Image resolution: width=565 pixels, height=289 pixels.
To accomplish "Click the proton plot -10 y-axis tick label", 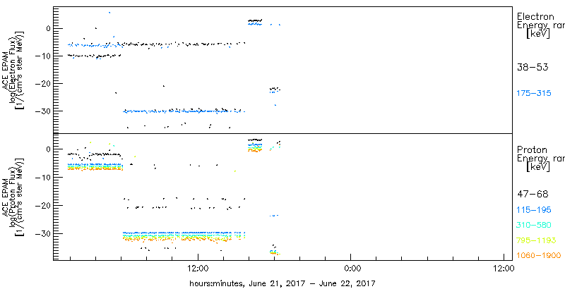I will [x=42, y=177].
